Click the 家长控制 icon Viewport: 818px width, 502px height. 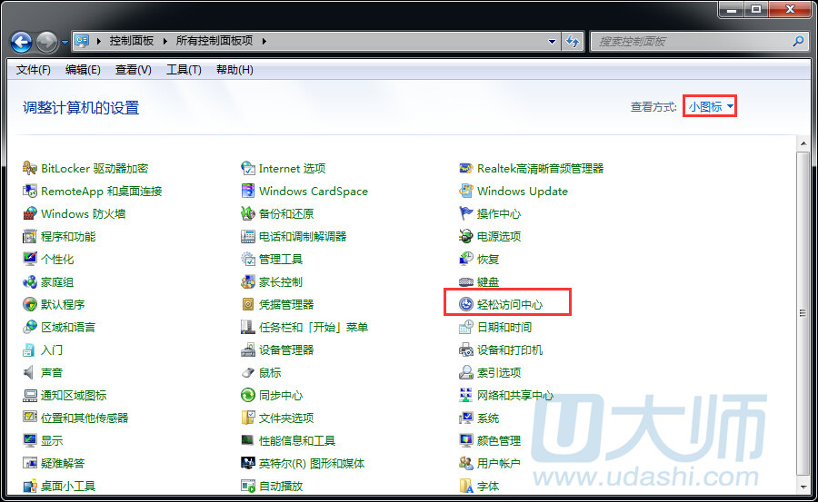248,281
